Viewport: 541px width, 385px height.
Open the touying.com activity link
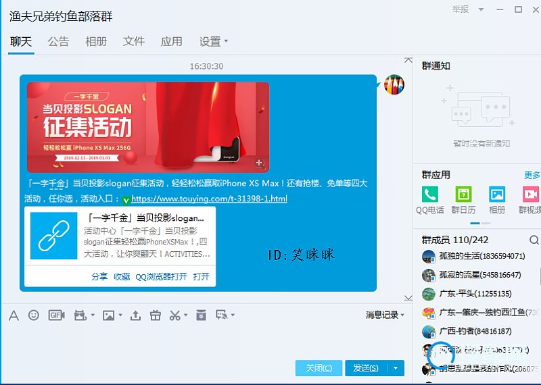click(209, 199)
